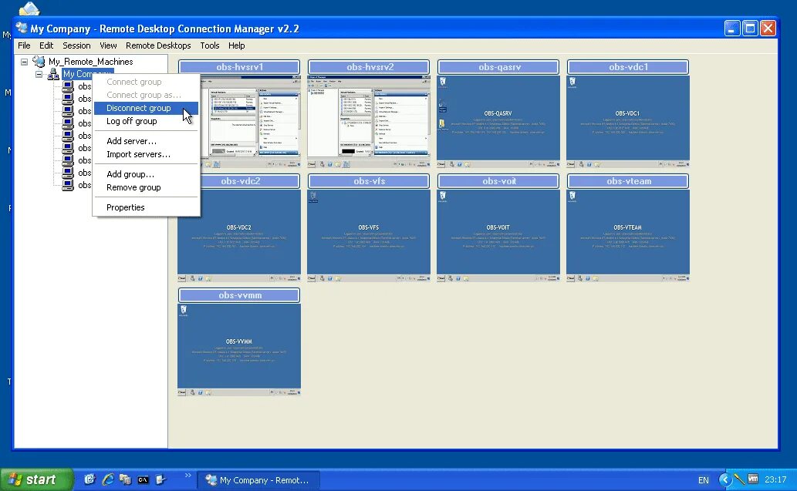Open the Windows Start menu
Screen dimensions: 797x491
(36, 480)
